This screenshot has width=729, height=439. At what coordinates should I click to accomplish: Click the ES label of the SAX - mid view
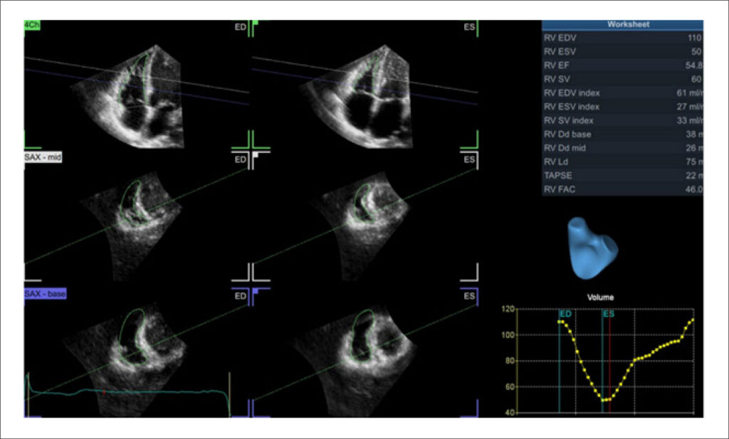pos(469,160)
